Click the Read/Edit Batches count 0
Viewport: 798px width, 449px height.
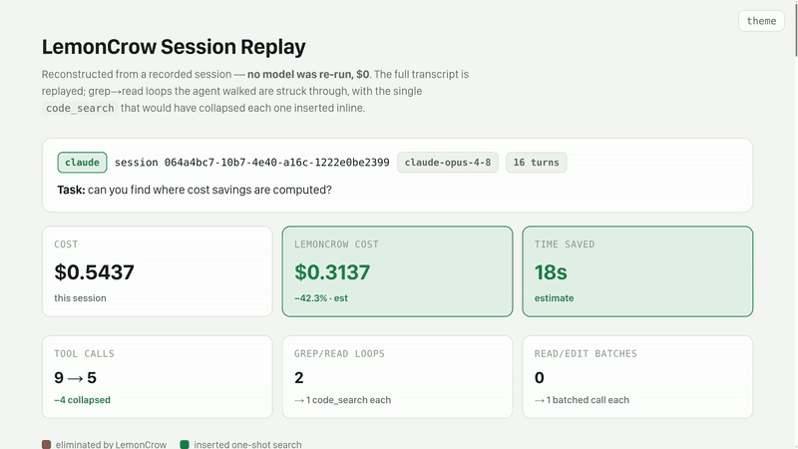point(540,378)
